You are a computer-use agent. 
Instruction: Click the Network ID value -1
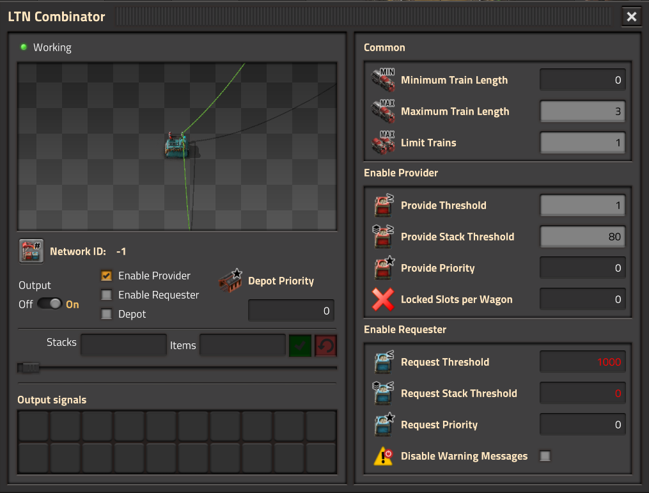[121, 251]
